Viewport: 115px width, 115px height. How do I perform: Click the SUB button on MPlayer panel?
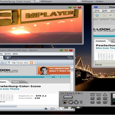[105, 95]
